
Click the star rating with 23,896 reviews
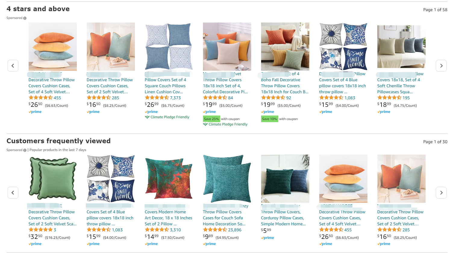coord(215,230)
